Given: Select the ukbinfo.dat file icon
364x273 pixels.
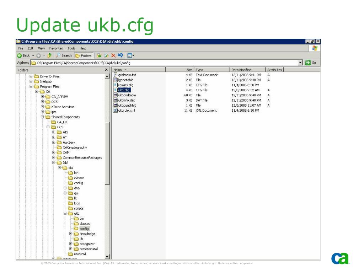Looking at the screenshot, I should click(116, 100).
